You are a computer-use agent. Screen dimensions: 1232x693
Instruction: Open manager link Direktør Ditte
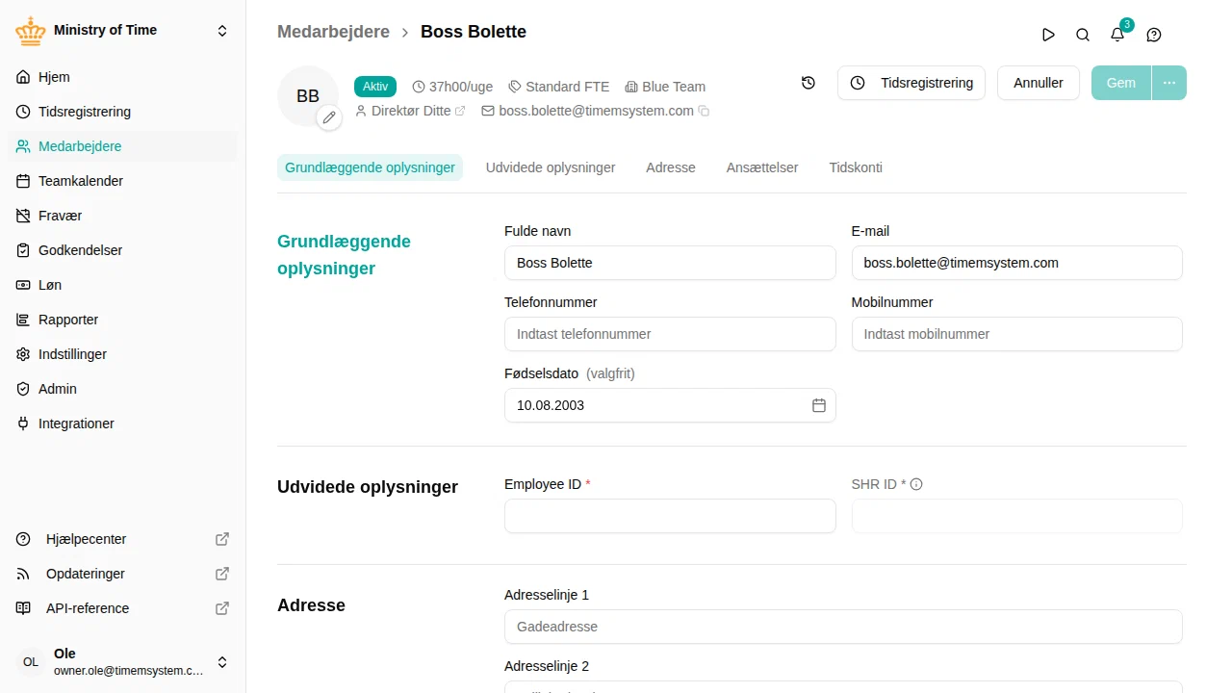[410, 111]
